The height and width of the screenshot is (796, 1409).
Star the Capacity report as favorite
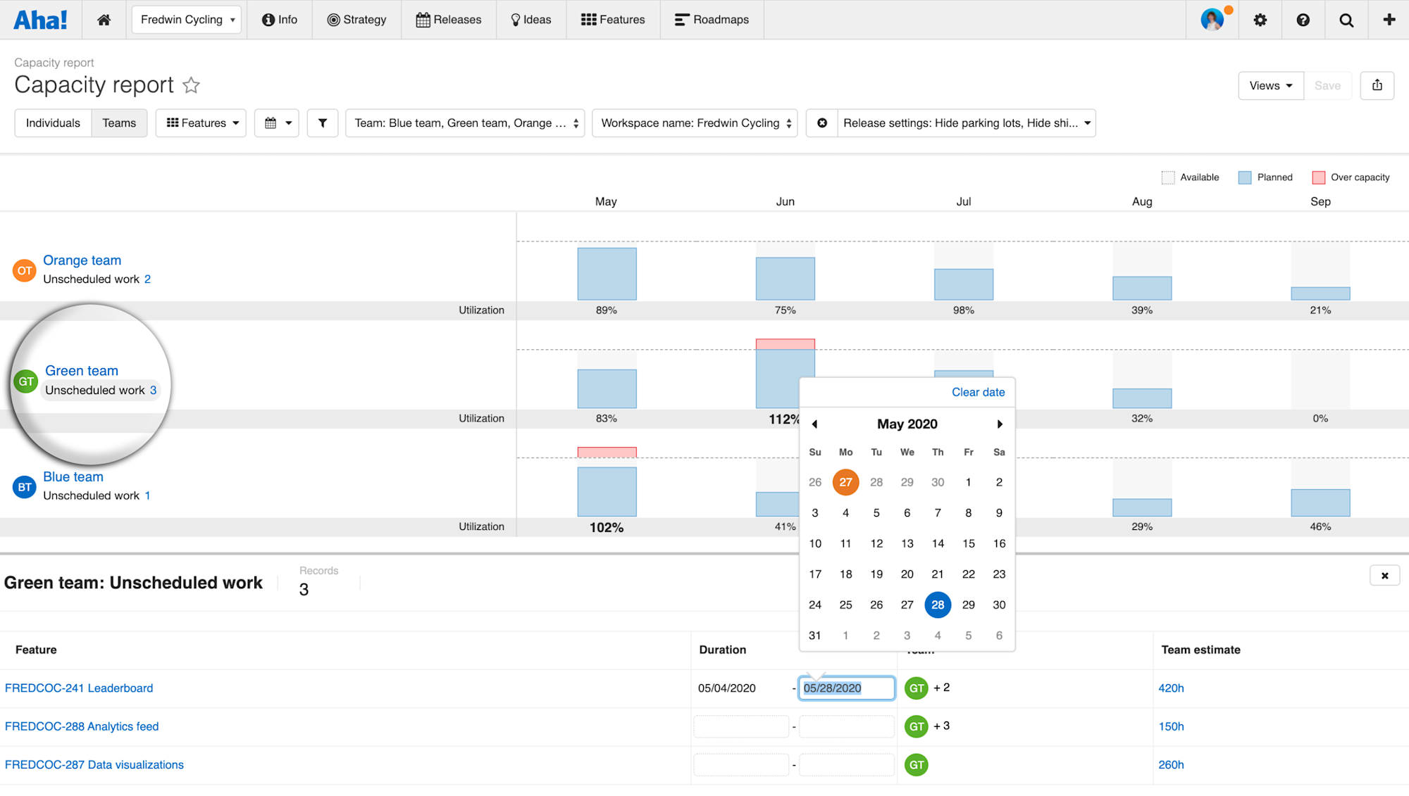tap(191, 85)
